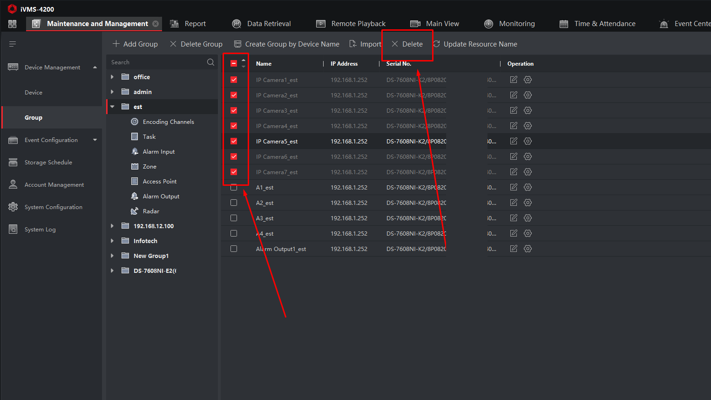Click the search magnifier icon in group panel
The height and width of the screenshot is (400, 711).
point(210,62)
